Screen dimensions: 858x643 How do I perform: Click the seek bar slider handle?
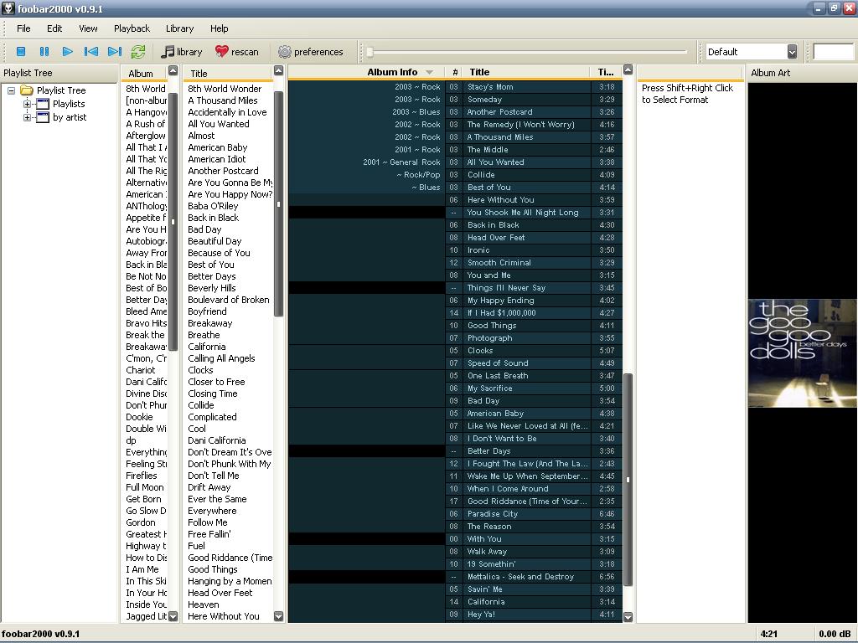click(370, 52)
